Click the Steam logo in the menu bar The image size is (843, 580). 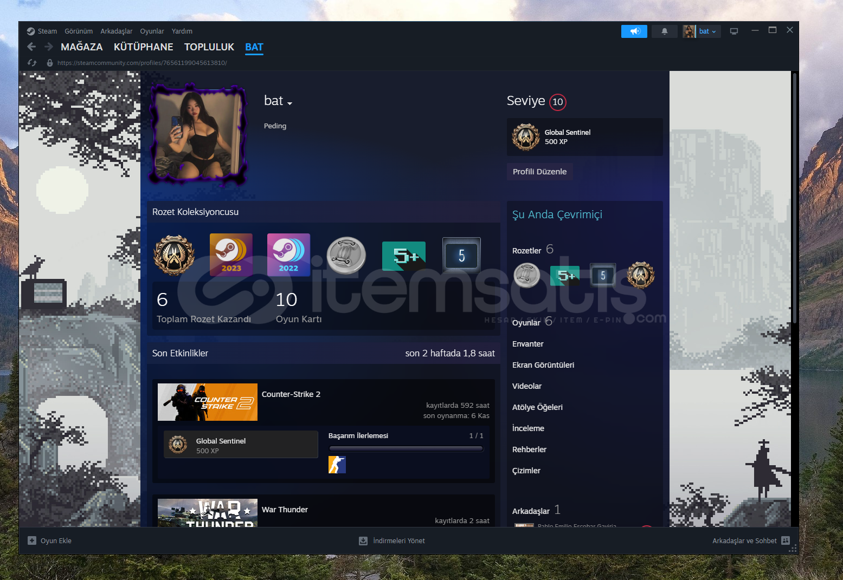coord(31,31)
